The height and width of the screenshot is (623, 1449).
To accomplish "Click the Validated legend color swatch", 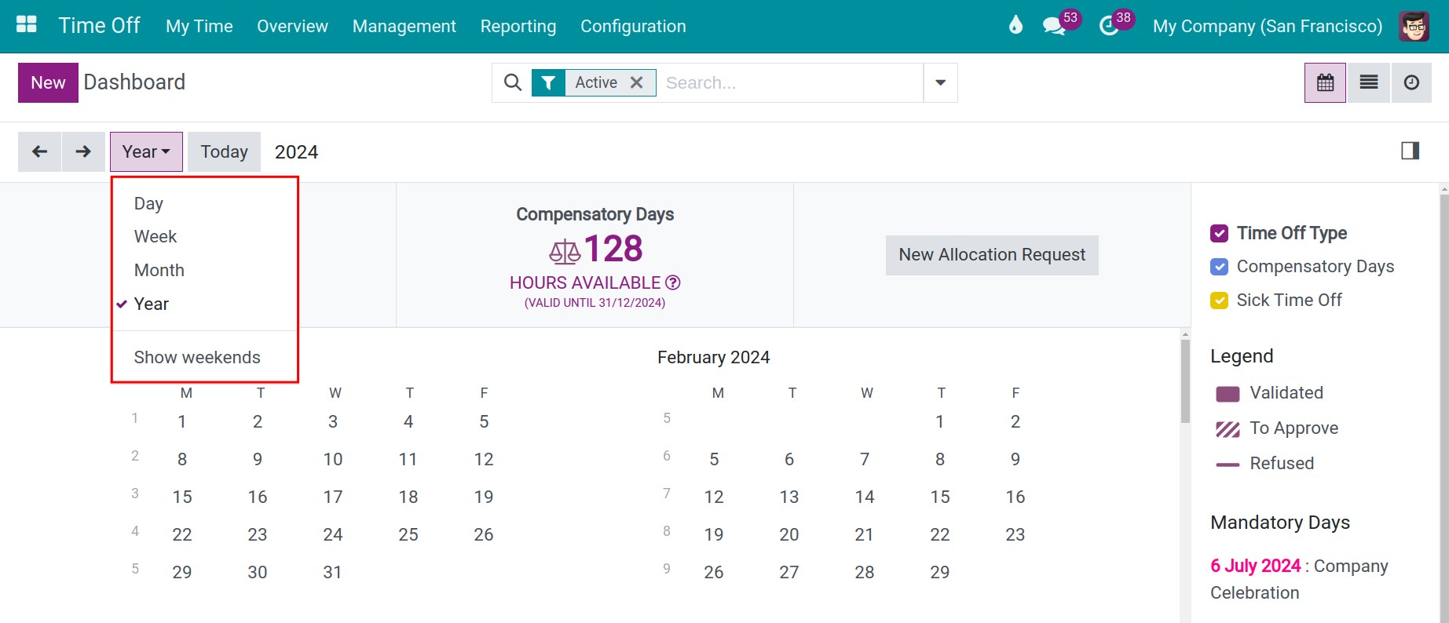I will click(1228, 393).
